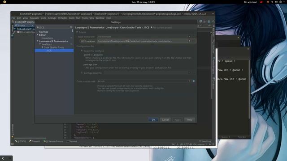The height and width of the screenshot is (161, 287).
Task: Open the Ant Build side panel
Action: pyautogui.click(x=213, y=31)
